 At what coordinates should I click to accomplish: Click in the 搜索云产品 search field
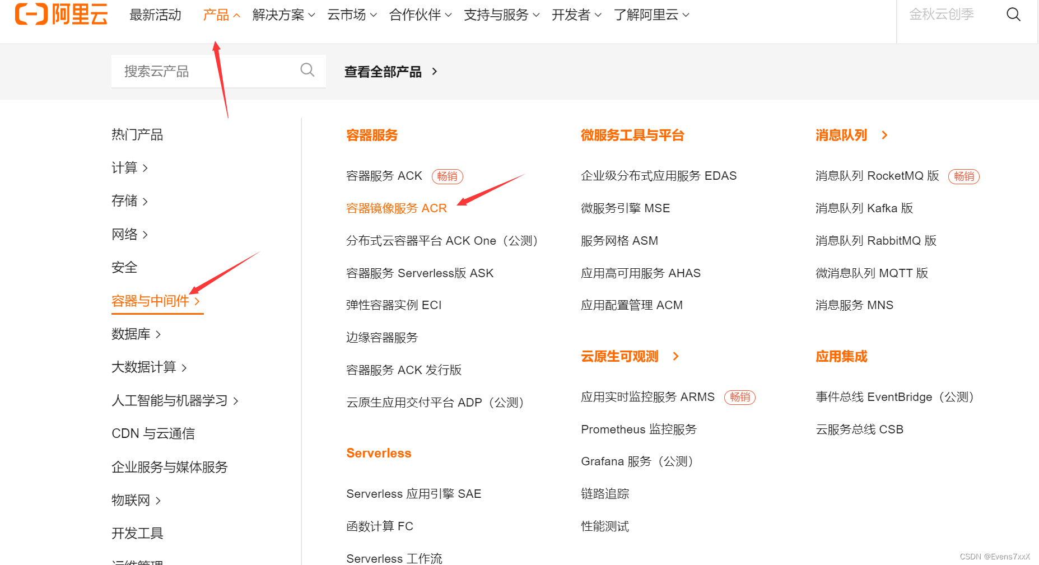[218, 71]
